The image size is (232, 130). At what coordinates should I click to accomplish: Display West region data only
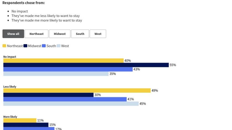click(x=98, y=34)
